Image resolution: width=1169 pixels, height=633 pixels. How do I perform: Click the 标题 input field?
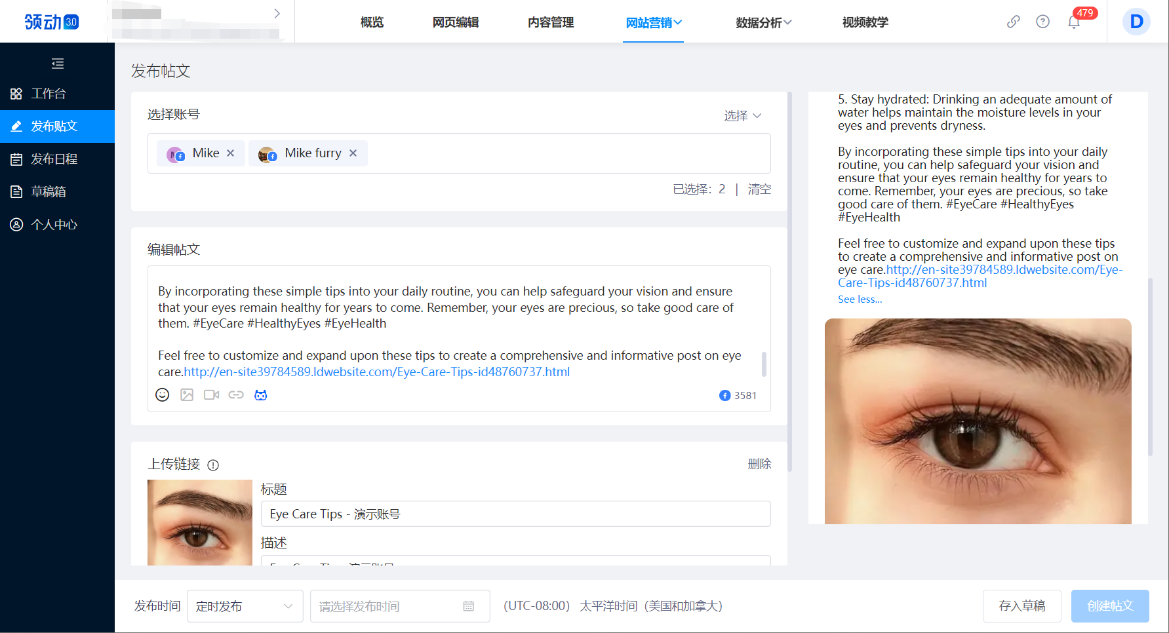[515, 514]
